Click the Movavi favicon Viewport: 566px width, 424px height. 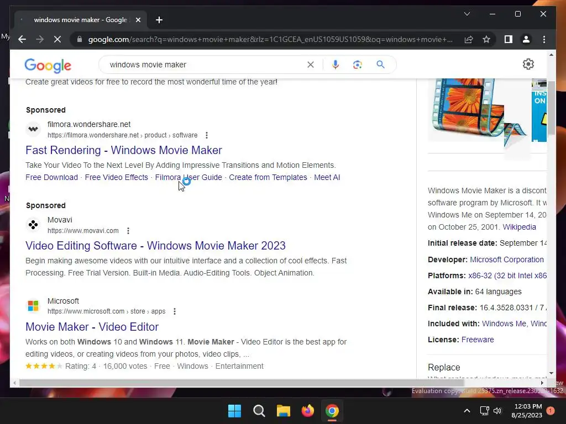point(33,225)
